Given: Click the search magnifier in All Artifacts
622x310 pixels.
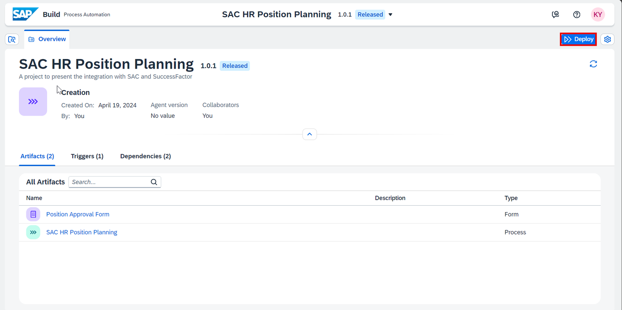Looking at the screenshot, I should coord(154,182).
